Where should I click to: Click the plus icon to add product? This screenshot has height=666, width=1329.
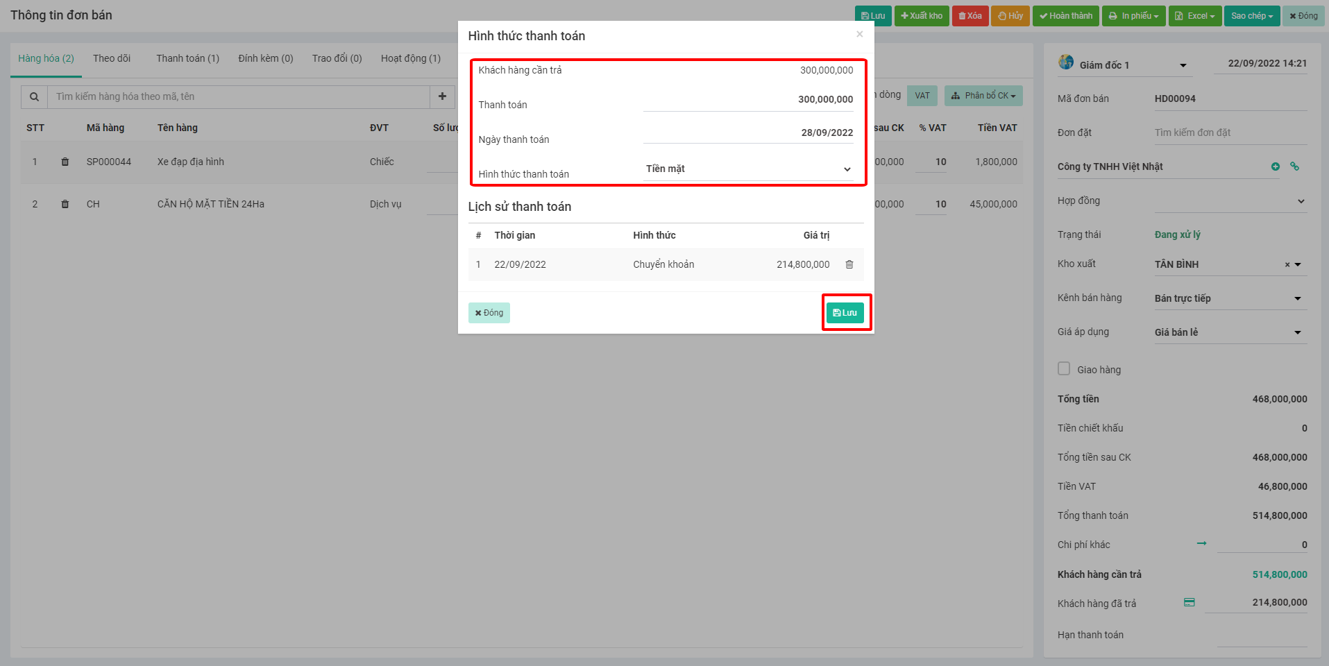point(442,96)
